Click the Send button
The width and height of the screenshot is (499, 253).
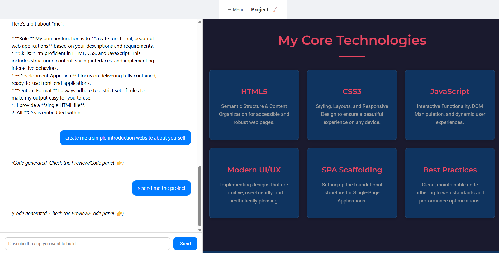pyautogui.click(x=185, y=244)
